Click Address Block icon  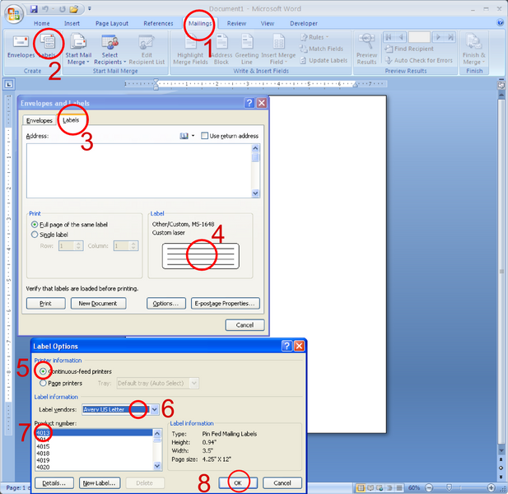tap(221, 49)
